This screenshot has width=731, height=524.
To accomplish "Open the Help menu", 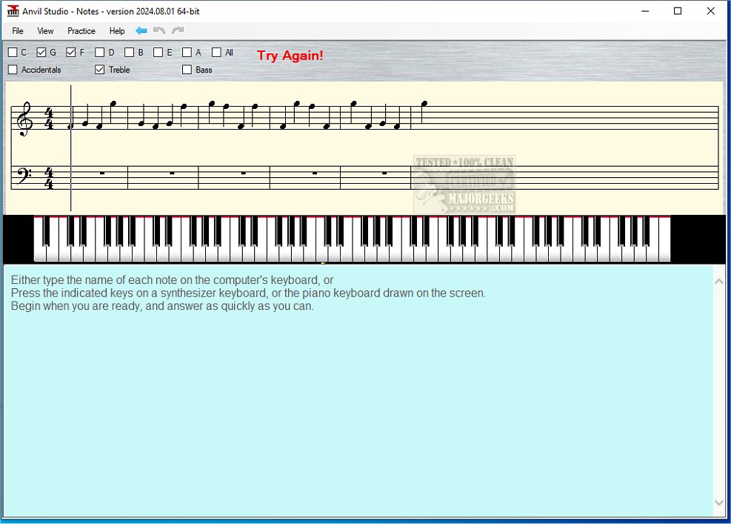I will (x=117, y=31).
